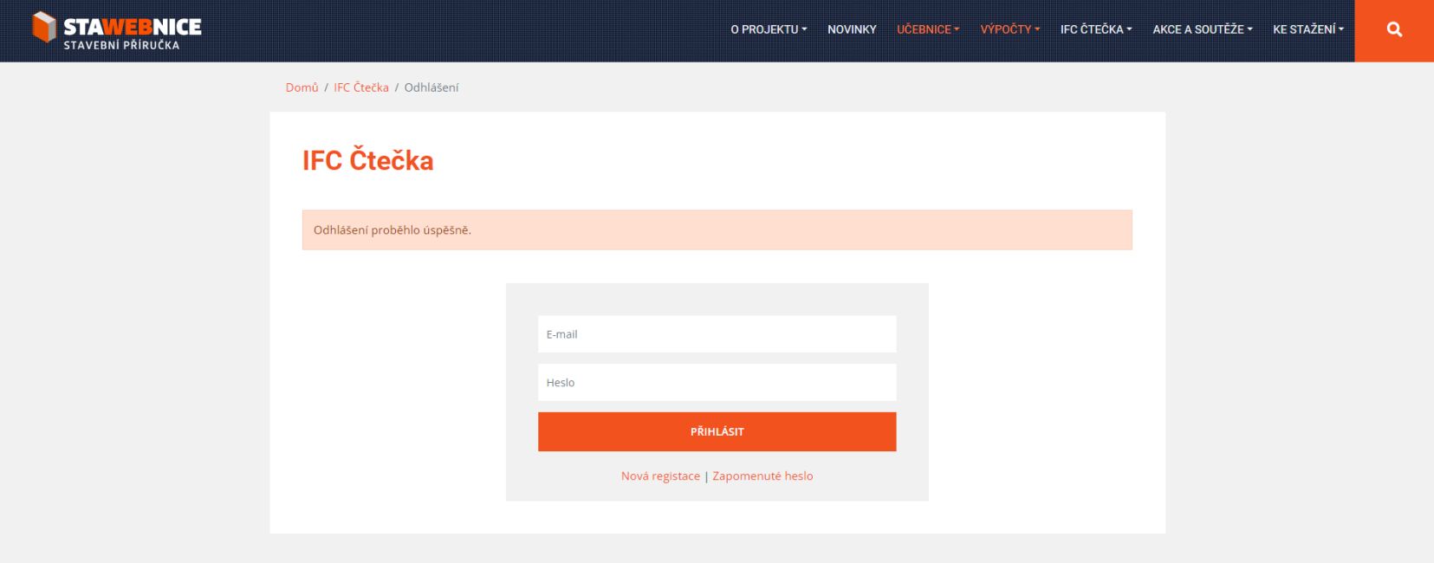Open the Nová registace link
1434x563 pixels.
660,476
